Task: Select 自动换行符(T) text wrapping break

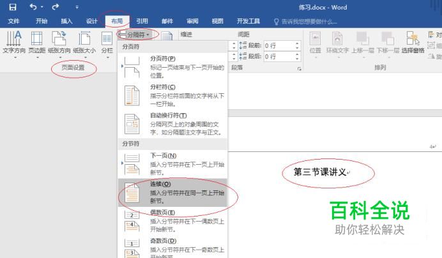Action: (172, 124)
